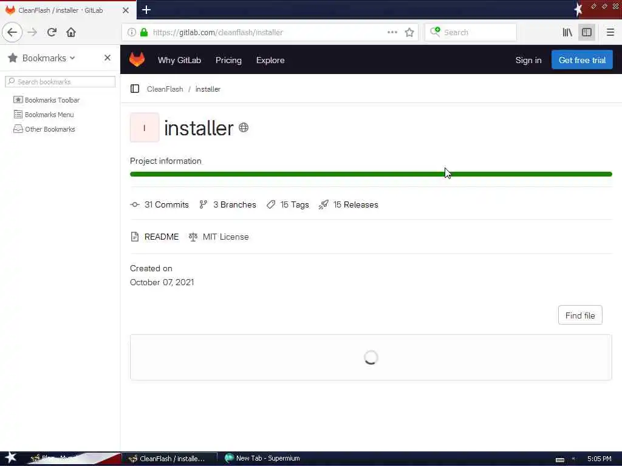
Task: Switch to New Tab - Supermium taskbar window
Action: tap(262, 459)
